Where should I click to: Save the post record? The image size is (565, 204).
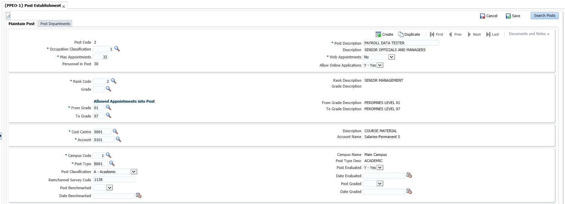pyautogui.click(x=513, y=16)
